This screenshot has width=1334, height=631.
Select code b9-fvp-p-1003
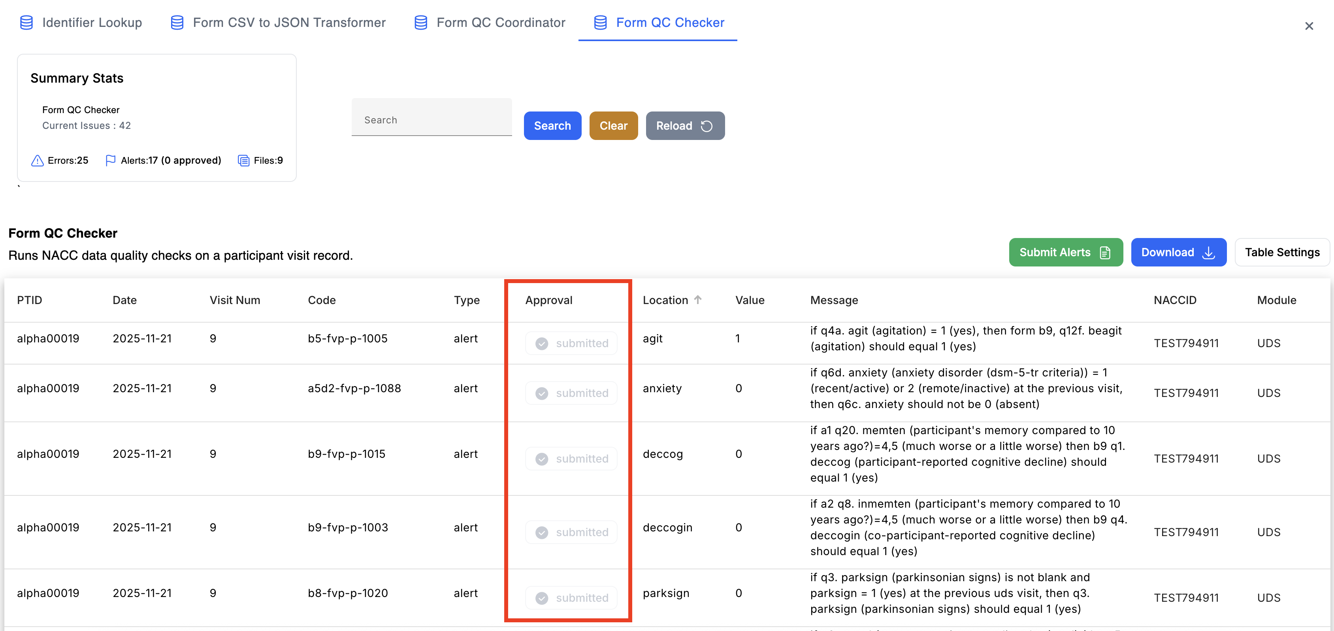(x=347, y=527)
